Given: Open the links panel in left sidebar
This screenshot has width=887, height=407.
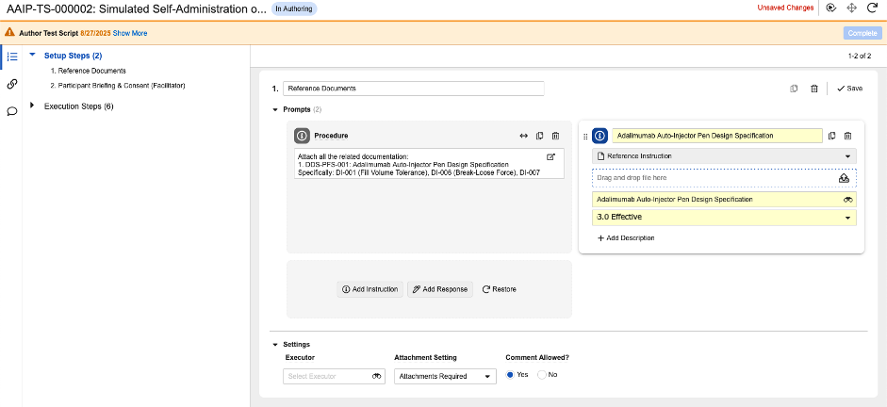Looking at the screenshot, I should [x=12, y=84].
